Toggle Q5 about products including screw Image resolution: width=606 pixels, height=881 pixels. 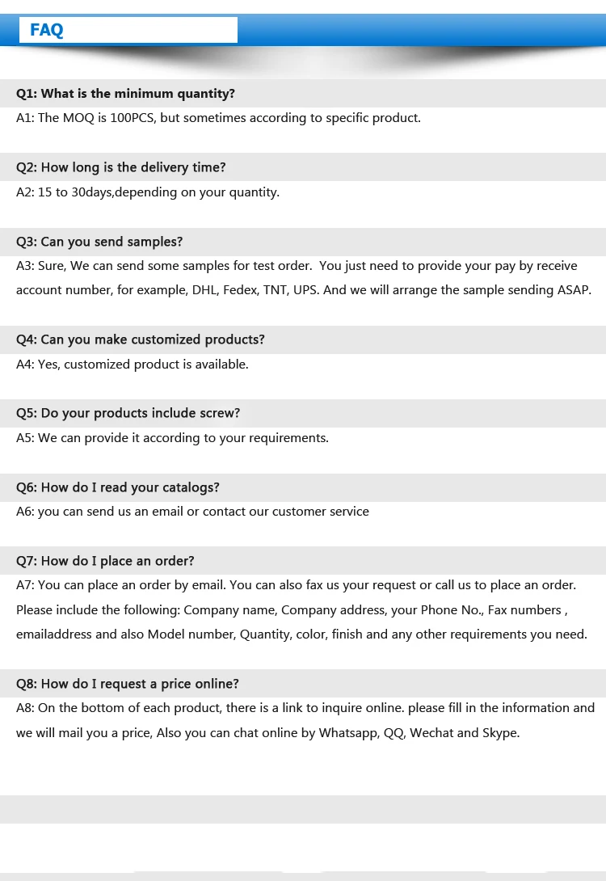[128, 413]
